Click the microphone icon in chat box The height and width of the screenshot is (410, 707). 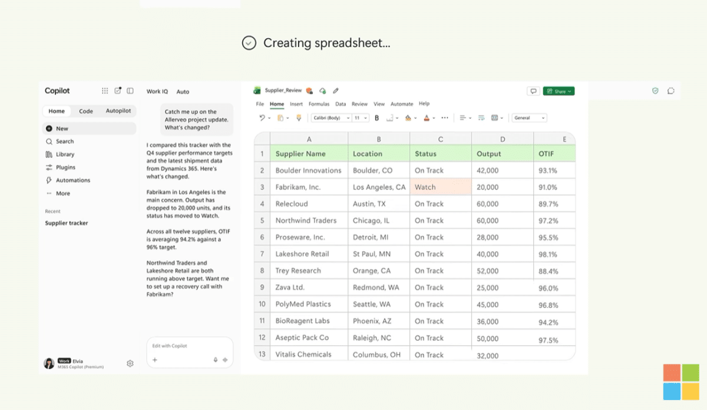pos(216,360)
